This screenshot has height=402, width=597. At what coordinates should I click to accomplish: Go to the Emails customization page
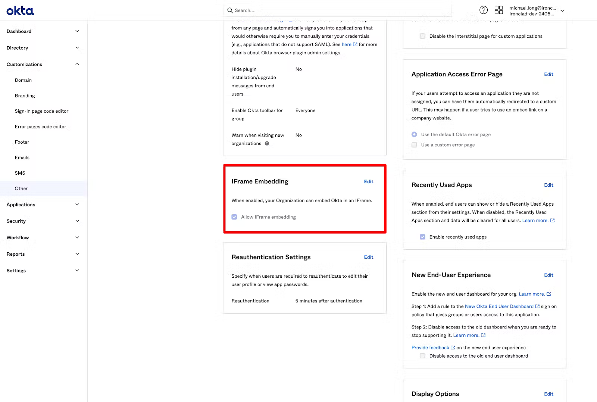click(x=22, y=158)
